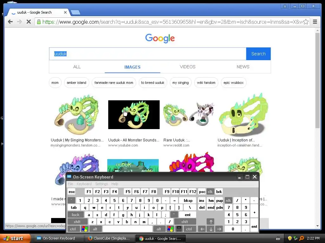The height and width of the screenshot is (243, 325).
Task: Open a new browser tab
Action: pyautogui.click(x=76, y=13)
